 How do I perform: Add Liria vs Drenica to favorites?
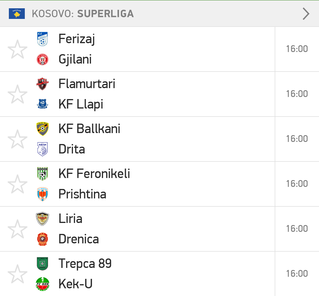click(x=17, y=229)
